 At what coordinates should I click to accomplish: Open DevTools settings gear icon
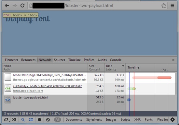pyautogui.click(x=172, y=120)
